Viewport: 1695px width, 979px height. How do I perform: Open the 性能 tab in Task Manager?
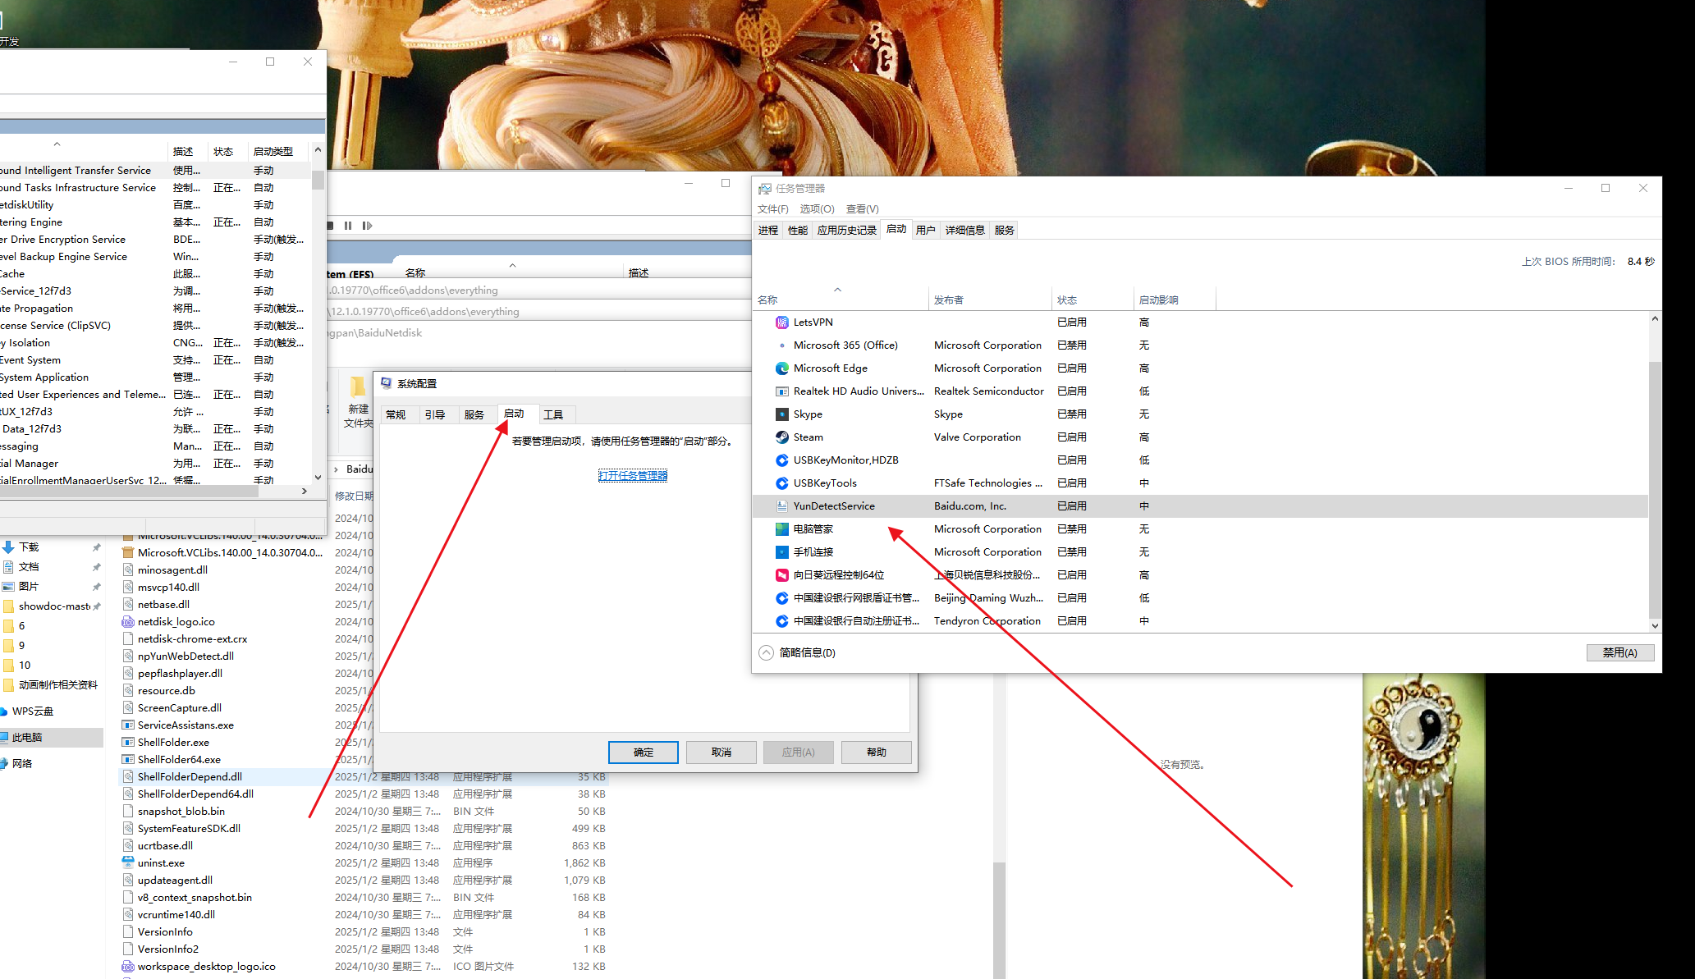[x=798, y=231]
